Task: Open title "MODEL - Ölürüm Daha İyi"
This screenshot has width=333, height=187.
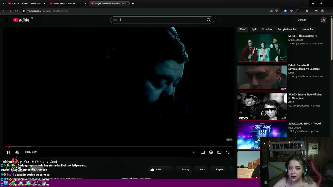Action: coord(303,36)
